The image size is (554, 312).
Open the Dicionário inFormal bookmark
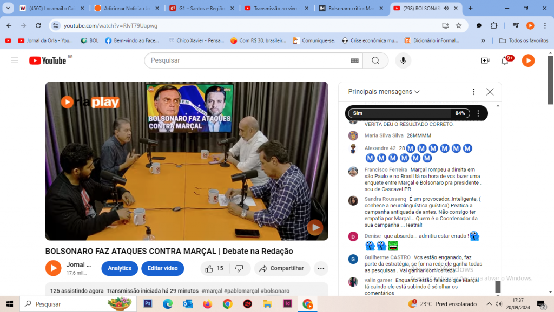[432, 40]
